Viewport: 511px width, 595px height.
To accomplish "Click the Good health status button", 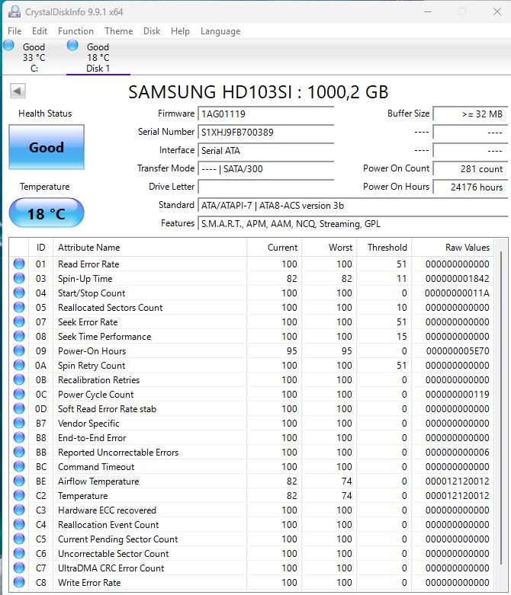I will tap(47, 147).
